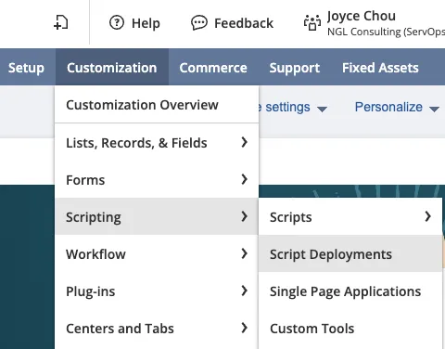Open the Commerce menu tab
Image resolution: width=445 pixels, height=349 pixels.
[x=213, y=67]
